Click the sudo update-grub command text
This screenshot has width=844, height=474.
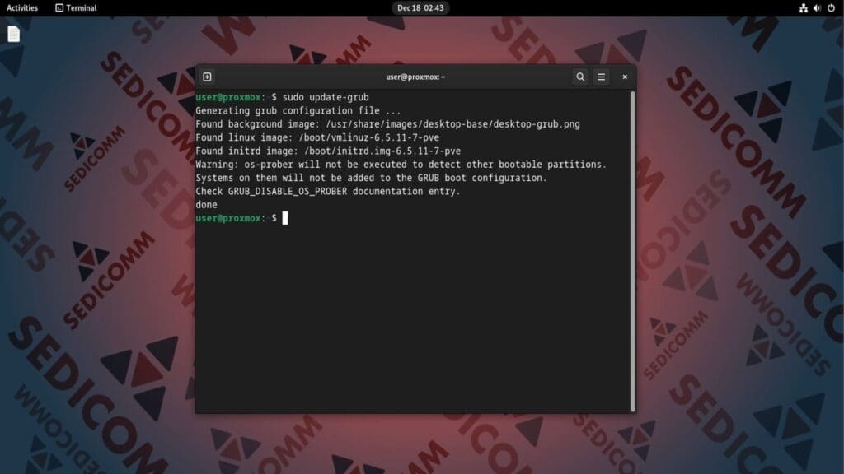click(326, 98)
